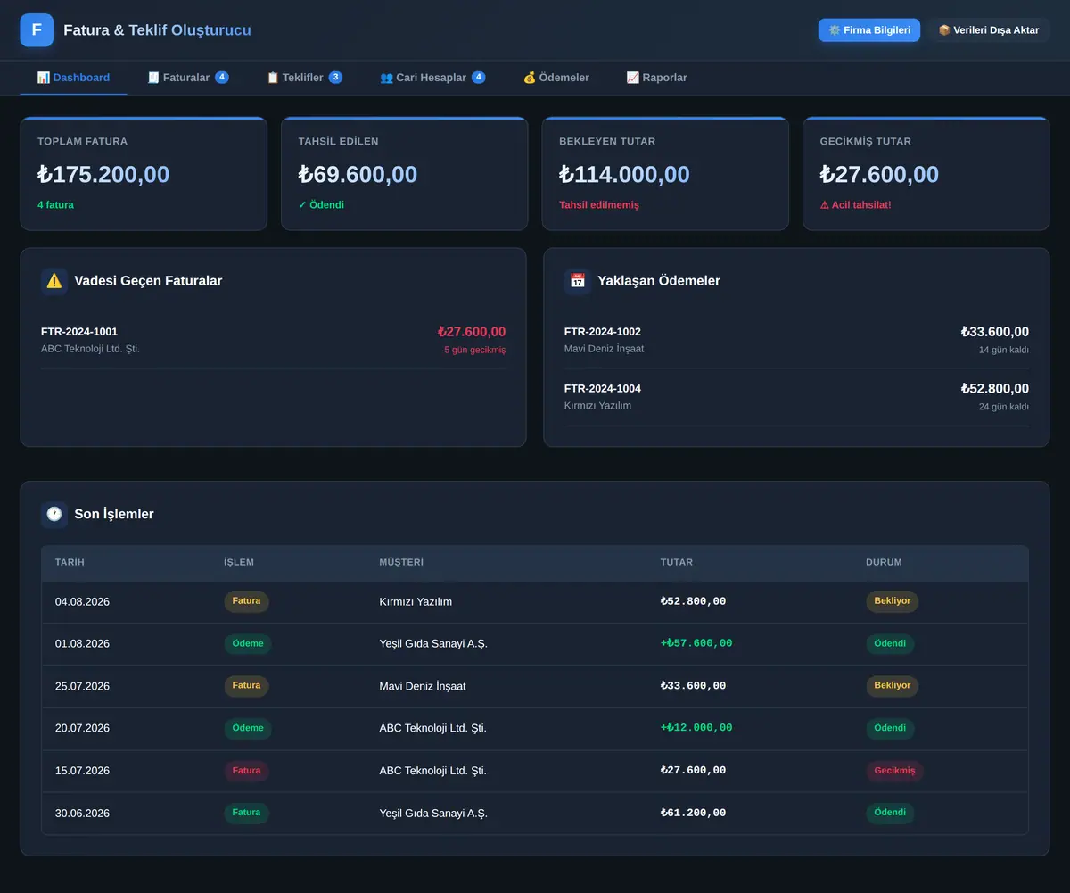View the Raporlar tab
1070x893 pixels.
coord(657,78)
